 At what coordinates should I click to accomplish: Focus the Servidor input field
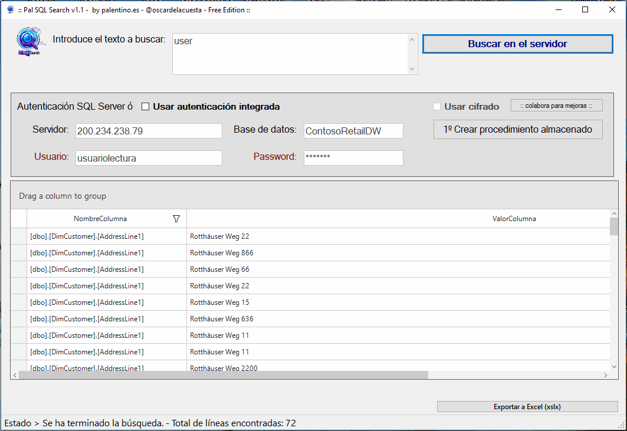click(148, 131)
